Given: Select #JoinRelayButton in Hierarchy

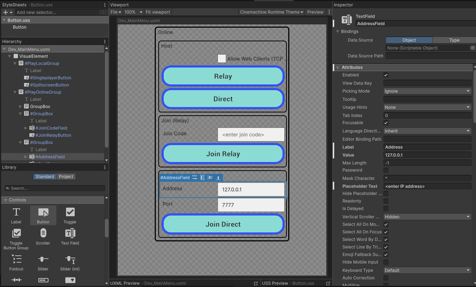Looking at the screenshot, I should pos(53,135).
